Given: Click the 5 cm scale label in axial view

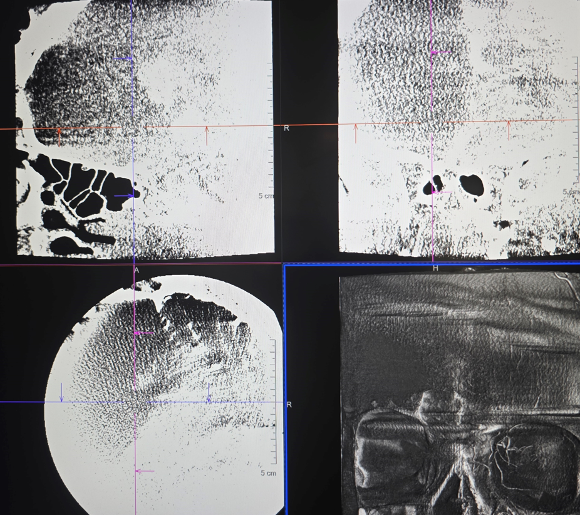Looking at the screenshot, I should 268,473.
